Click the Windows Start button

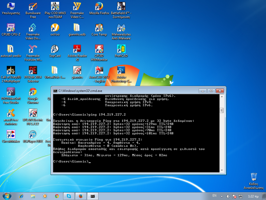pos(6,196)
